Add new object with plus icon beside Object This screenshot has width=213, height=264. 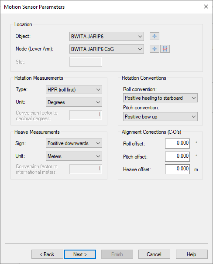[155, 36]
